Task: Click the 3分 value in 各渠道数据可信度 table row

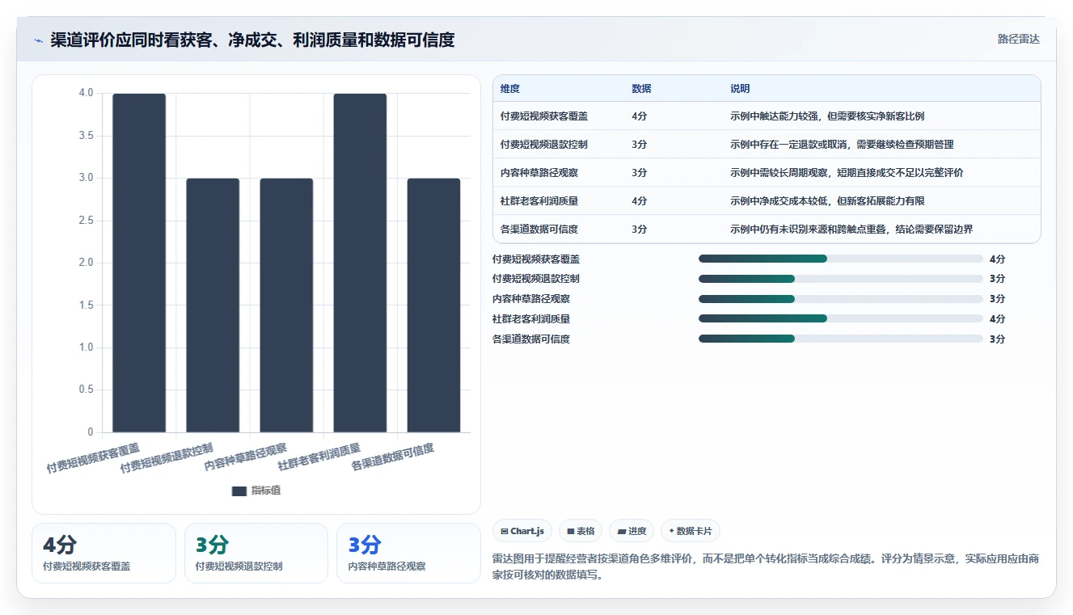Action: [x=639, y=230]
